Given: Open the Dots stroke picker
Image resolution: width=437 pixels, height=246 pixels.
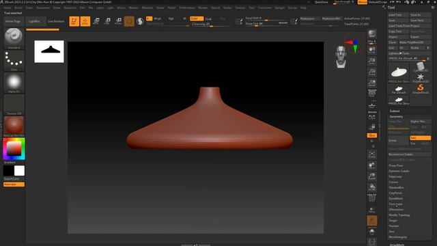Looking at the screenshot, I should coord(14,61).
